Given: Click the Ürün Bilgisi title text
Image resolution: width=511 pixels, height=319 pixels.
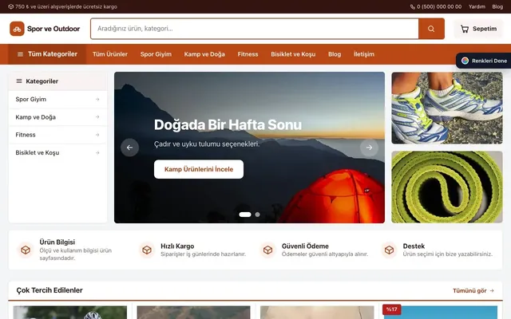Looking at the screenshot, I should (57, 242).
